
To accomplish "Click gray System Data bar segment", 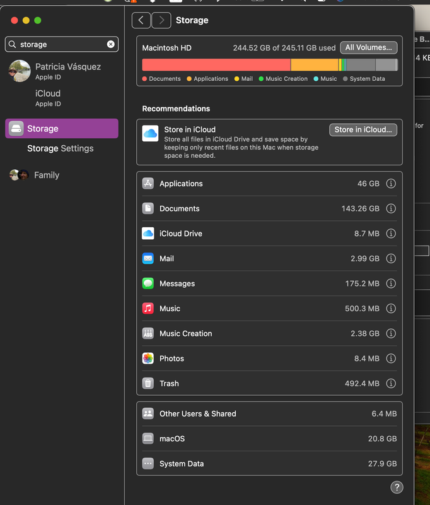I will pyautogui.click(x=361, y=65).
